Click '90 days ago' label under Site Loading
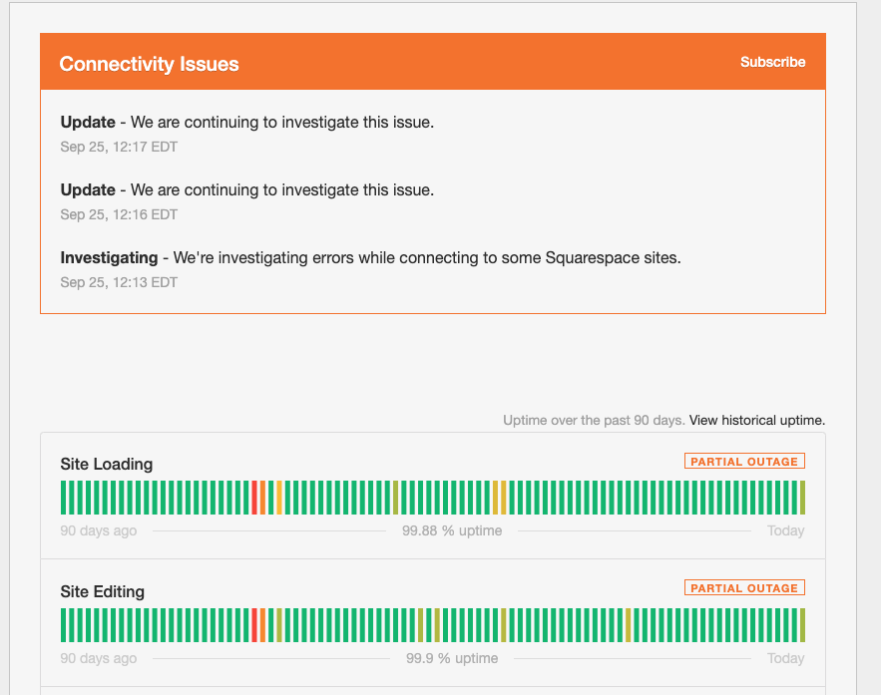 tap(99, 530)
